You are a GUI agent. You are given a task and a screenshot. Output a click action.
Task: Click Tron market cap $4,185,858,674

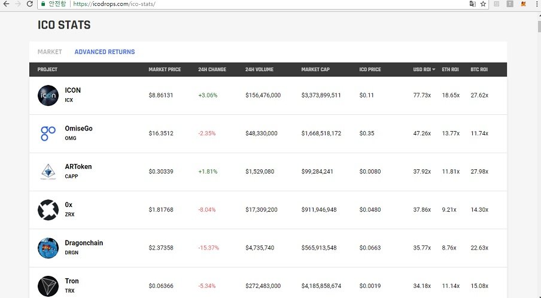click(x=321, y=285)
